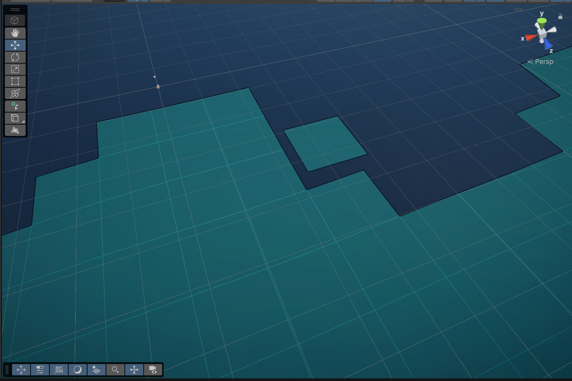Screen dimensions: 572x381
Task: Toggle the shaded sphere draw mode button
Action: coord(78,370)
